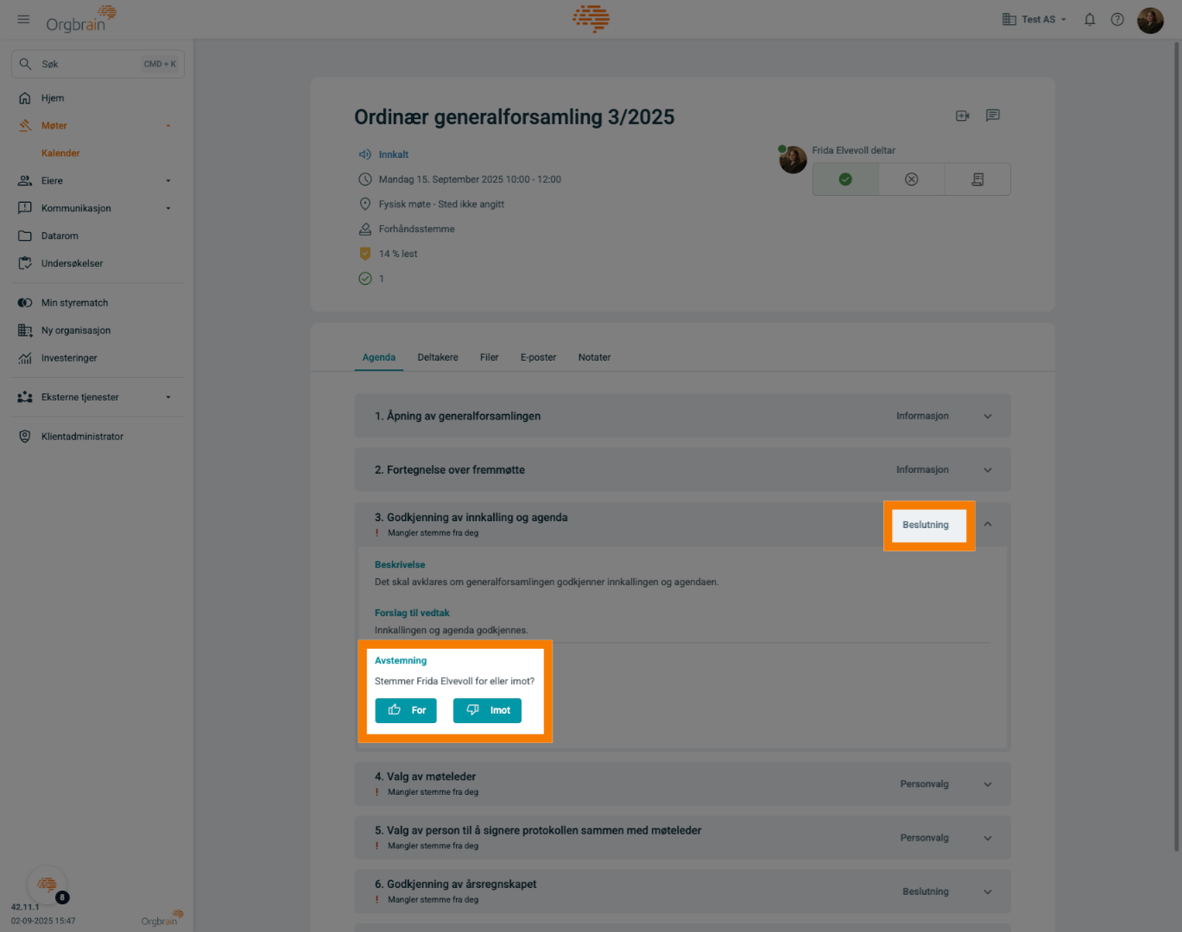The height and width of the screenshot is (932, 1182).
Task: Click the user profile avatar
Action: point(1150,20)
